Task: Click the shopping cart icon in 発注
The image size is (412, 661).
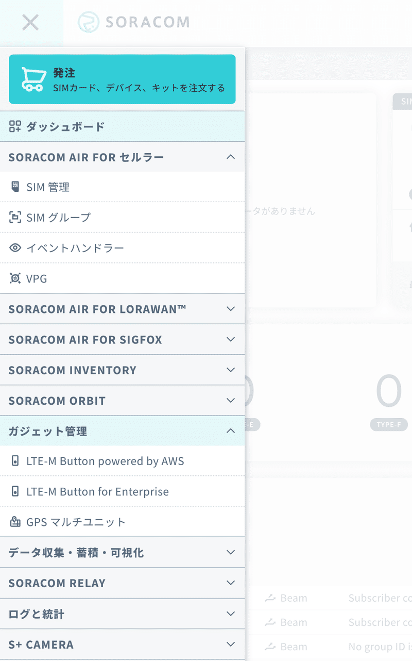Action: point(32,79)
